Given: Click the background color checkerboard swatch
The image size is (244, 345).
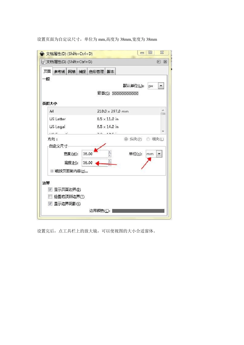Looking at the screenshot, I should 125,93.
